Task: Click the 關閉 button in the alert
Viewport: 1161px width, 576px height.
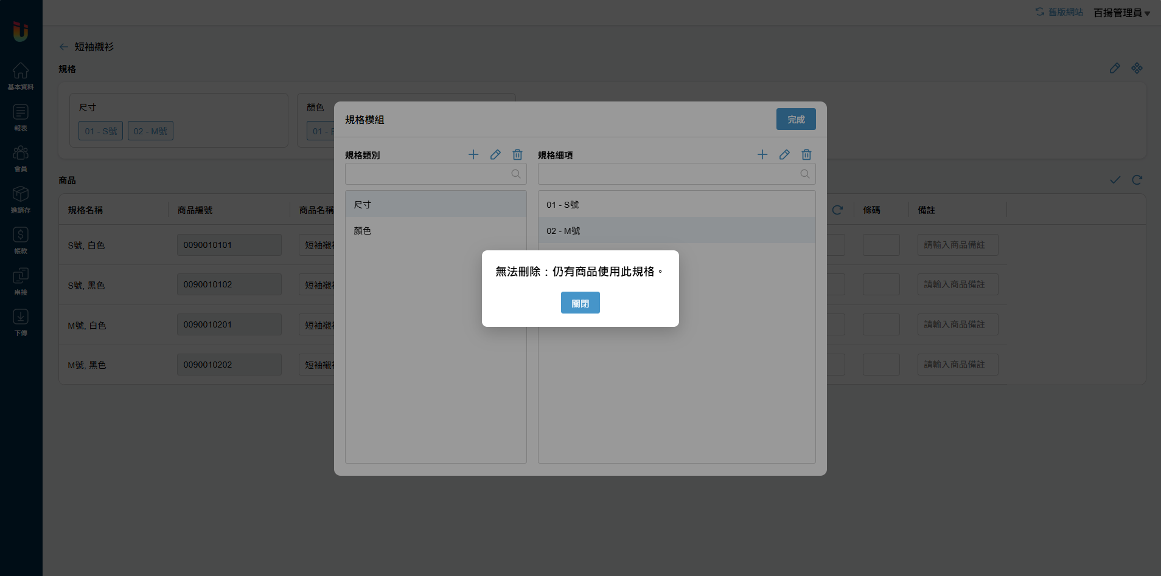Action: 580,303
